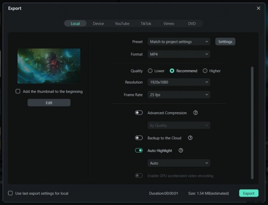Screen dimensions: 268x205
Task: Enable Use last export settings for local
Action: pos(10,193)
